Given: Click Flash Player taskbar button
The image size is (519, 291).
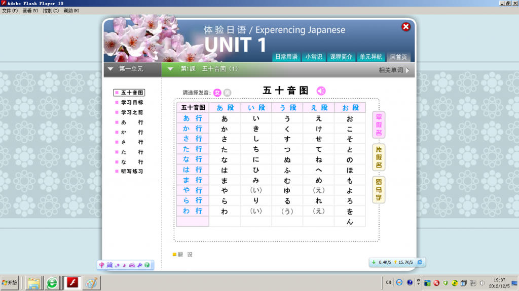Looking at the screenshot, I should (73, 283).
